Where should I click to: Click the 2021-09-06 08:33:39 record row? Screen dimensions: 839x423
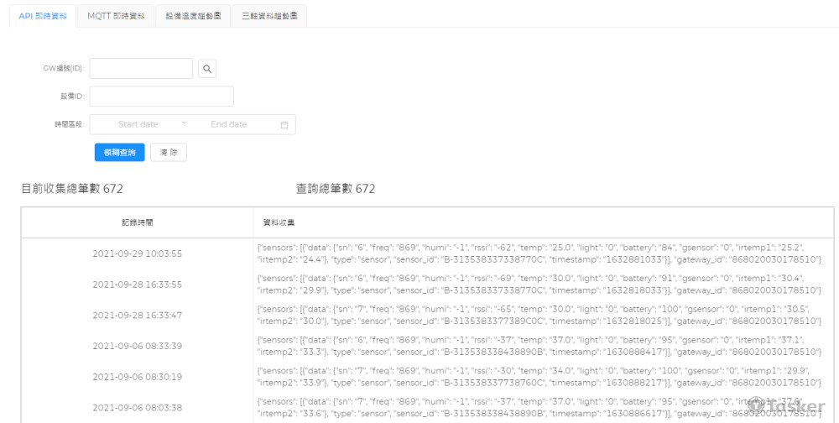point(137,346)
